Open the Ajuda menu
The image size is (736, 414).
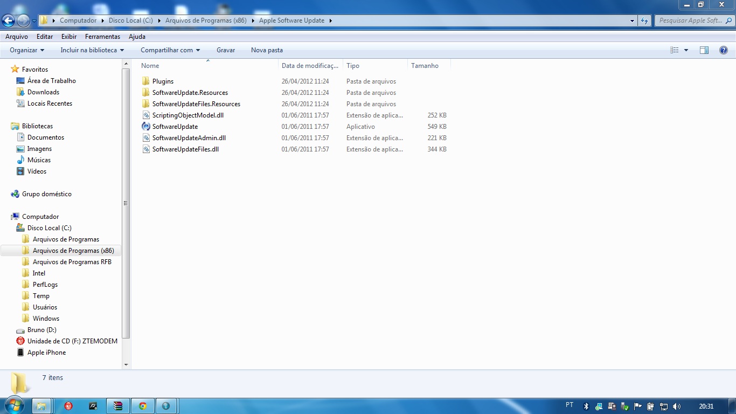click(x=137, y=37)
